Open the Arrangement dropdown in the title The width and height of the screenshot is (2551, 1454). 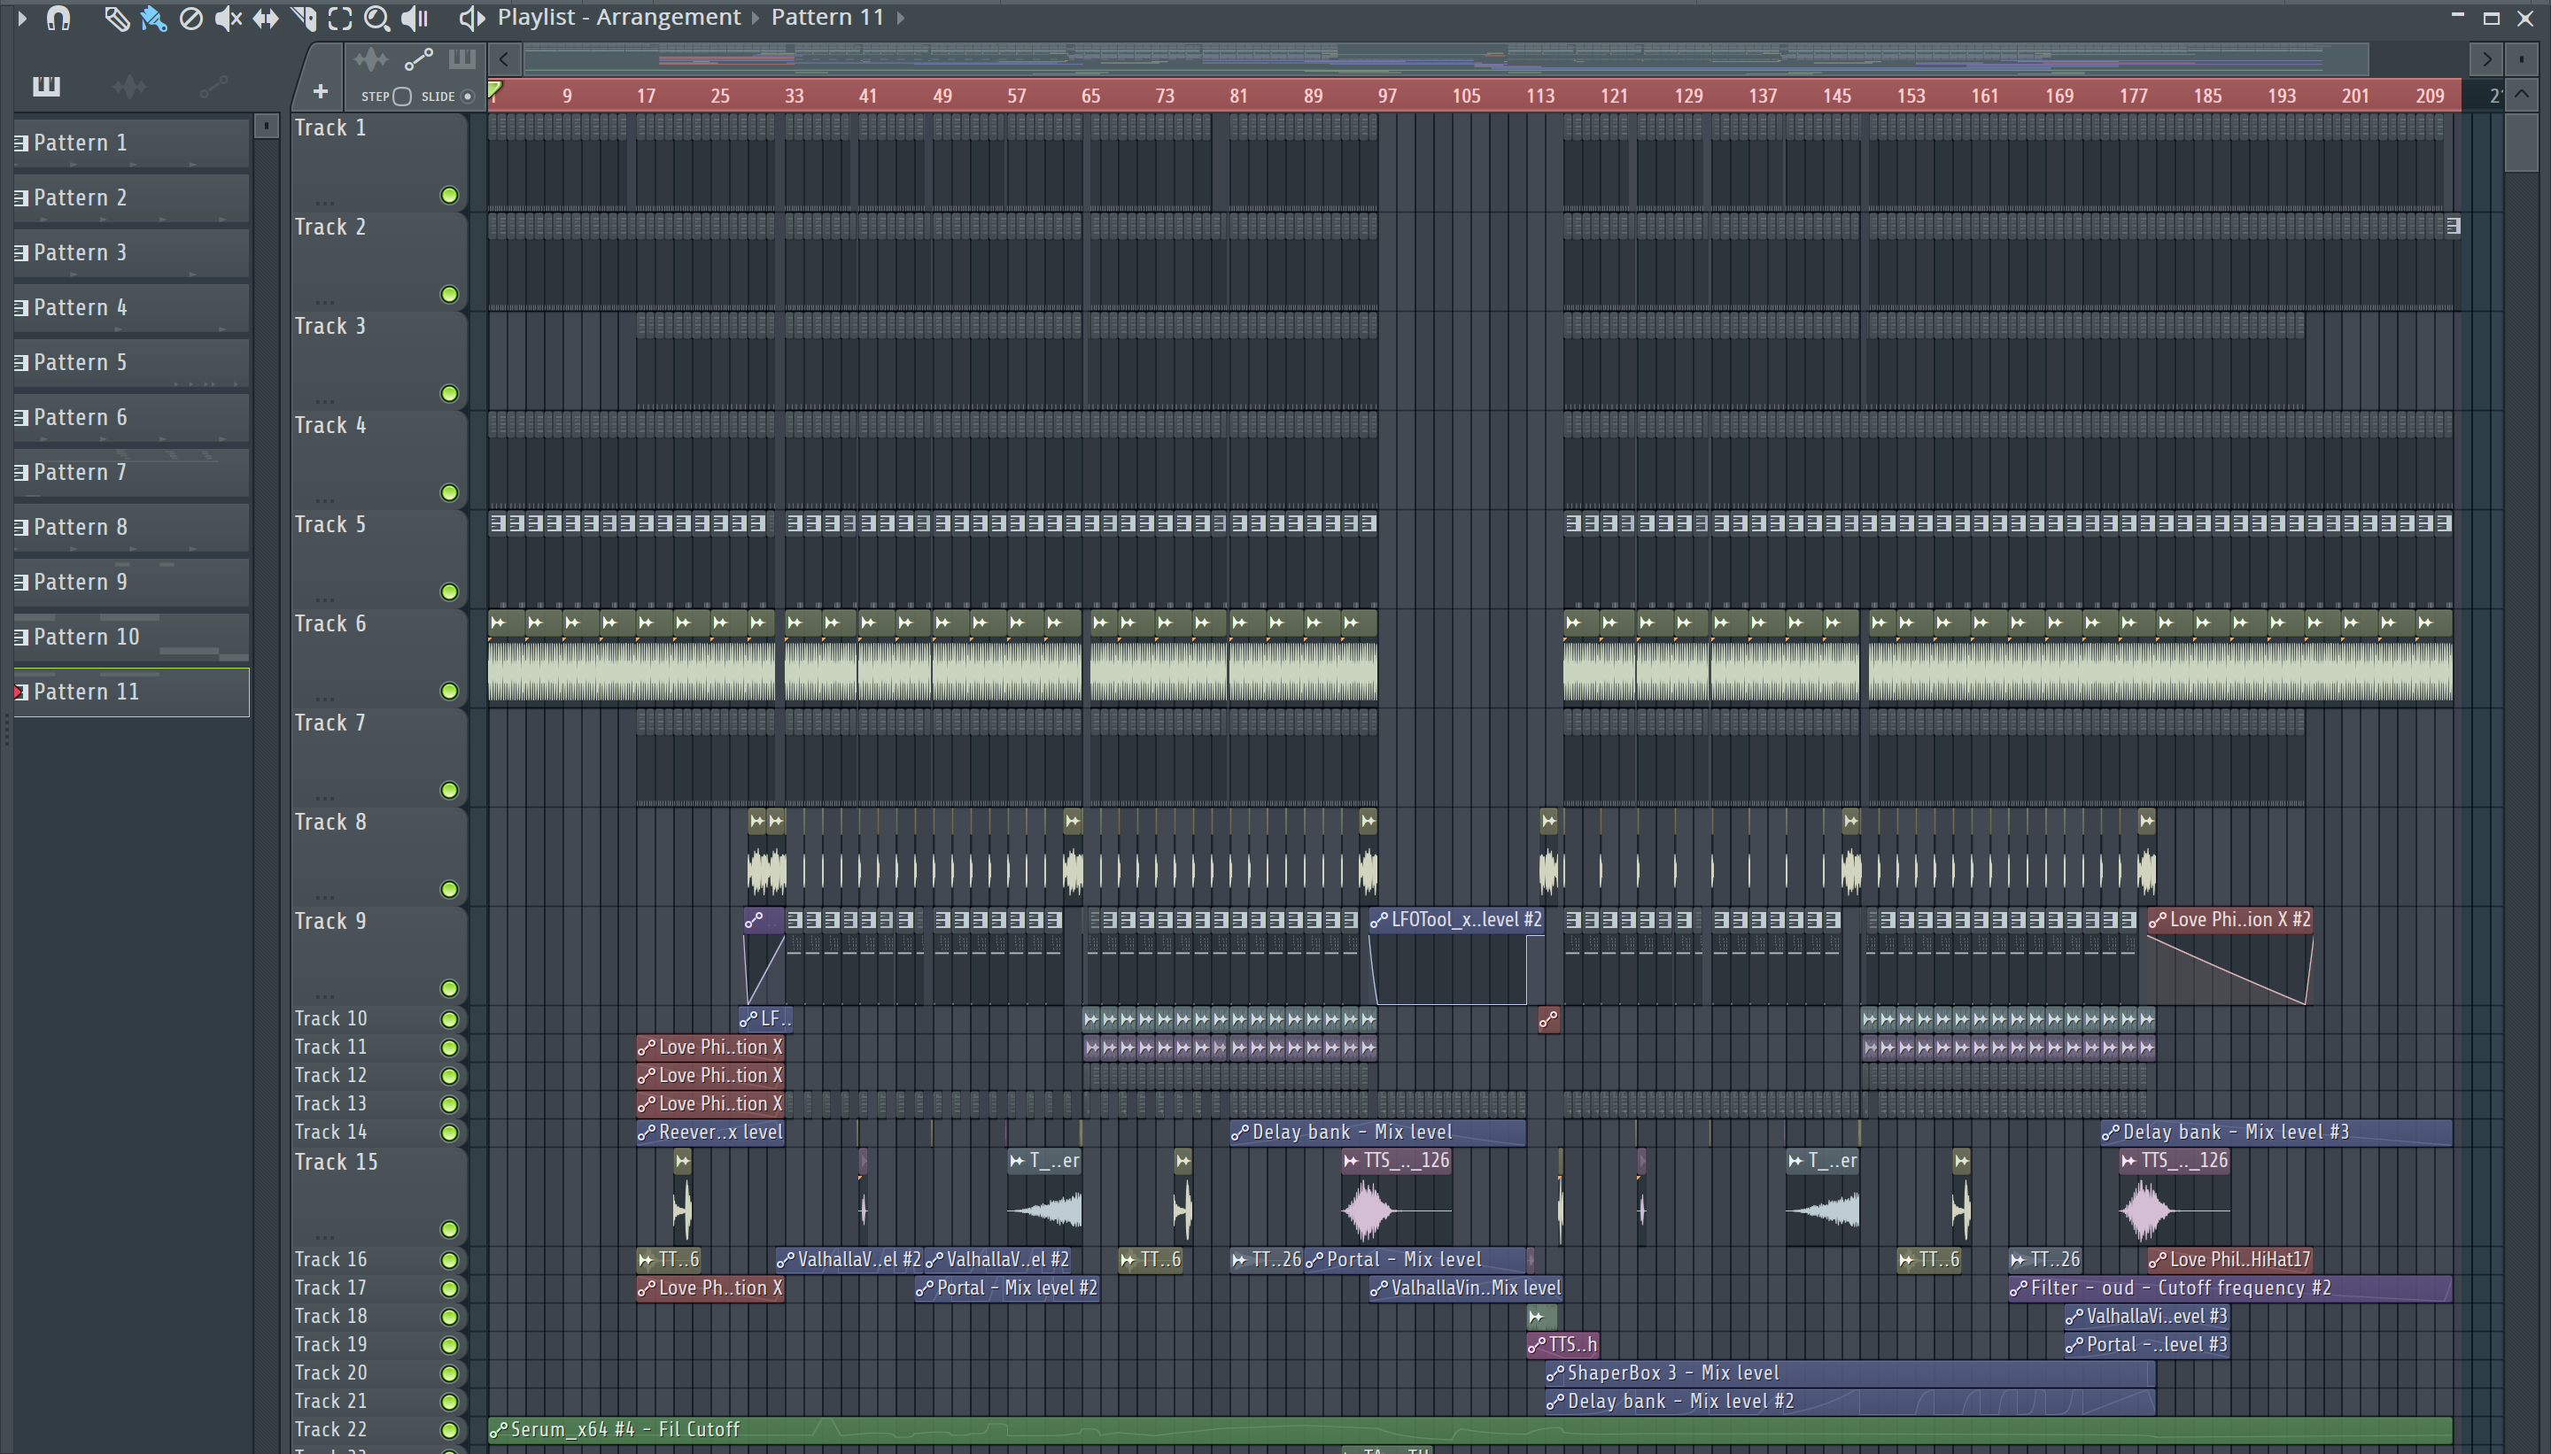(x=668, y=17)
